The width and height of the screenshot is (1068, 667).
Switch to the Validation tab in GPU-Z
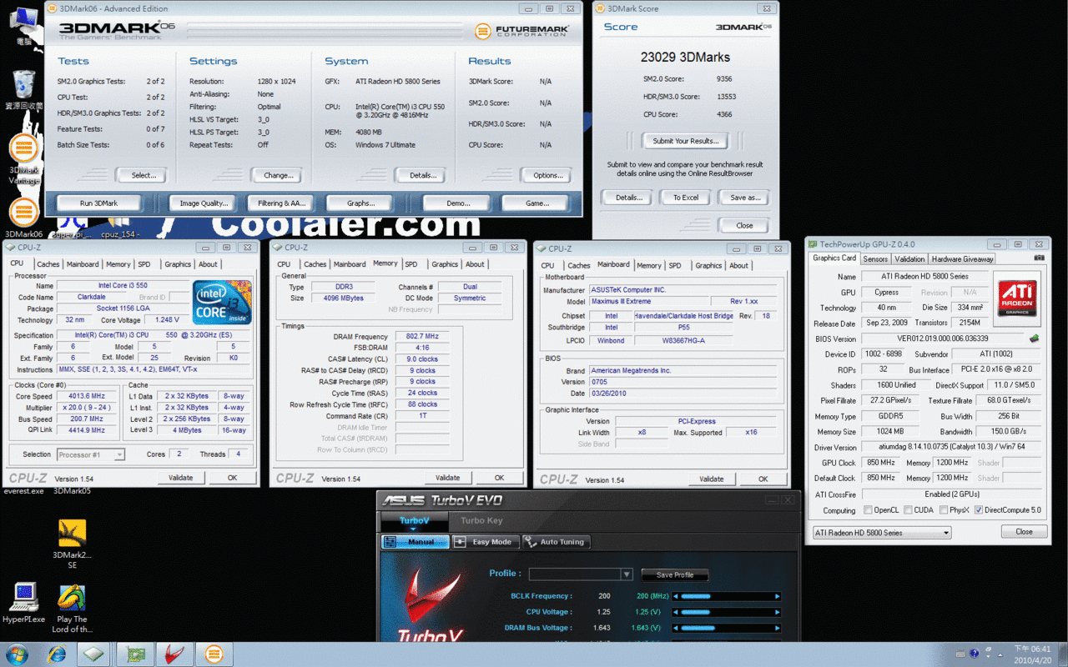909,259
